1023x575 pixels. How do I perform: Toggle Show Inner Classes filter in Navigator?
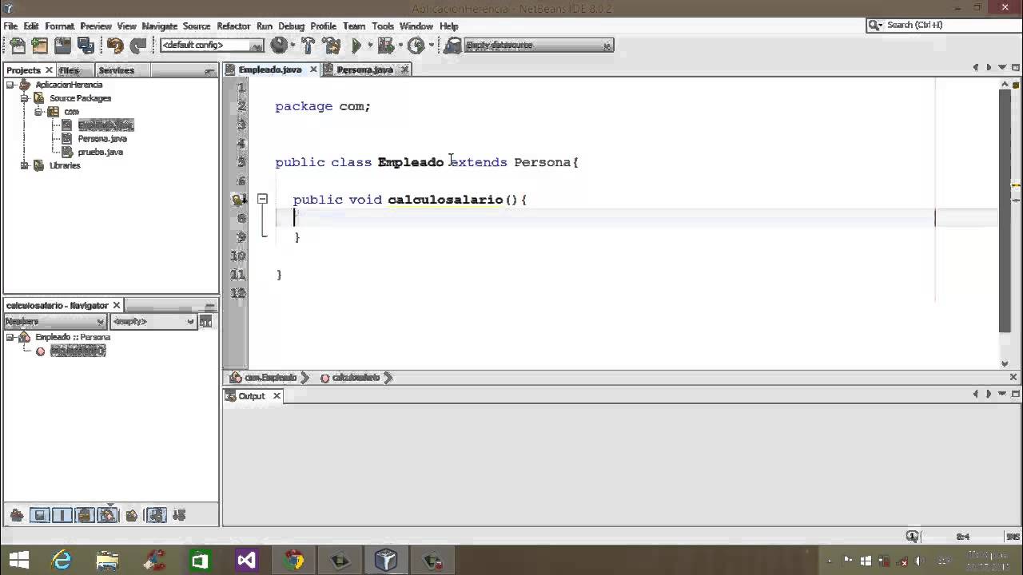click(x=107, y=515)
